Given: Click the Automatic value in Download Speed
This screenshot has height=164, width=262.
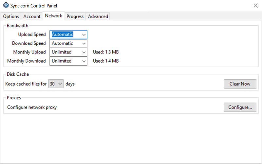Looking at the screenshot, I should point(62,43).
